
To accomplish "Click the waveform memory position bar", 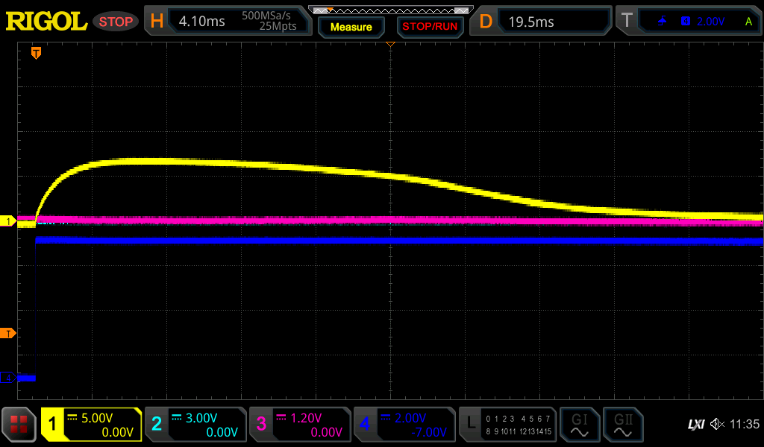I will (390, 10).
